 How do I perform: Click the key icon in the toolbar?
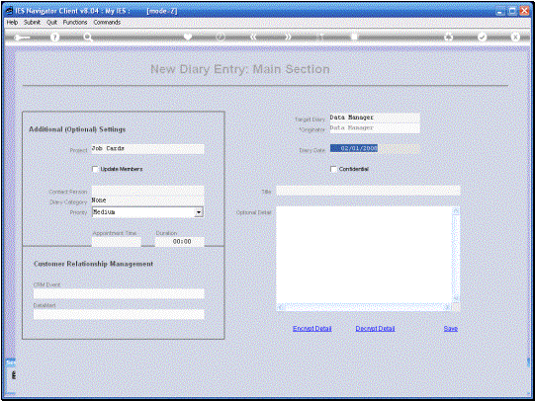coord(22,38)
